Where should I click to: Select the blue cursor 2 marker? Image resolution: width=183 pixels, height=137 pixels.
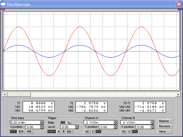180,10
